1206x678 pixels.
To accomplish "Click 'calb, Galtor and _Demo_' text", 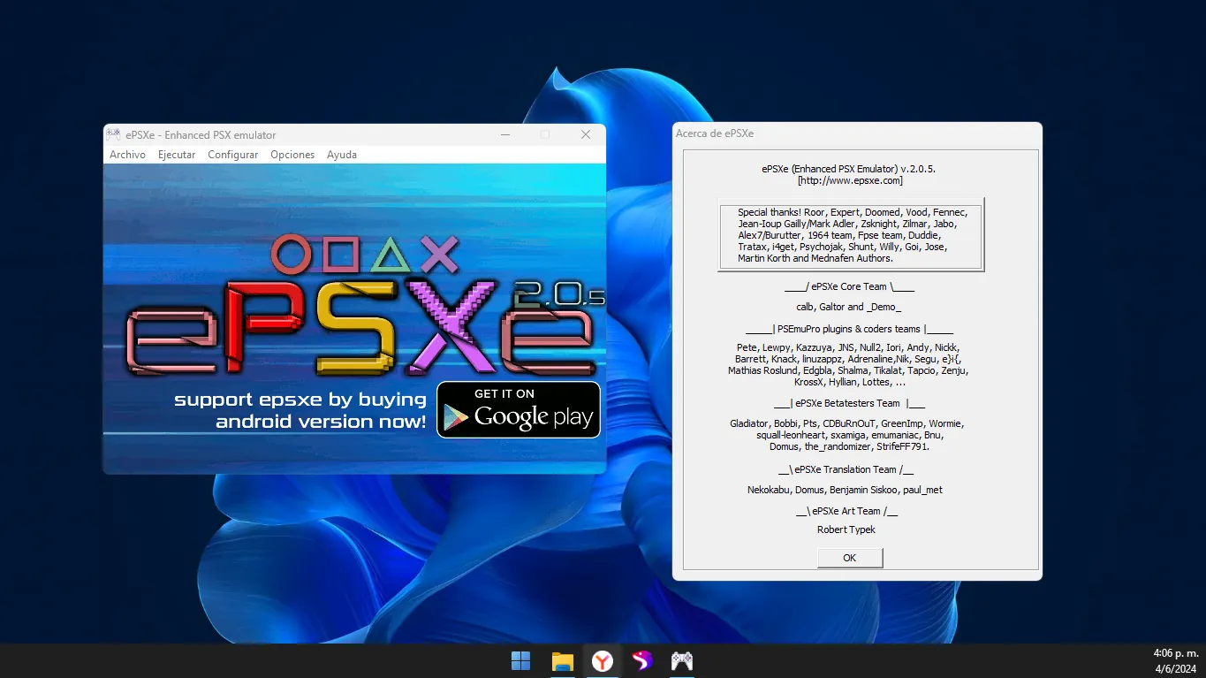I will (x=848, y=307).
